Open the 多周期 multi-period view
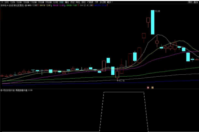 (x=103, y=2)
